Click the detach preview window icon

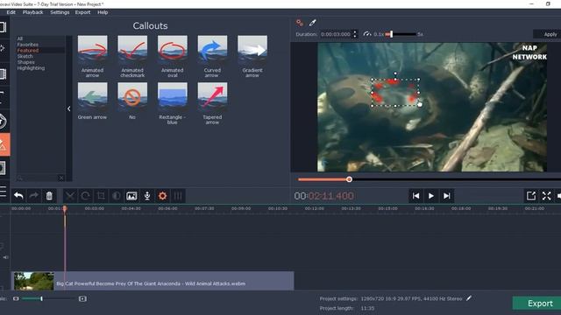531,196
